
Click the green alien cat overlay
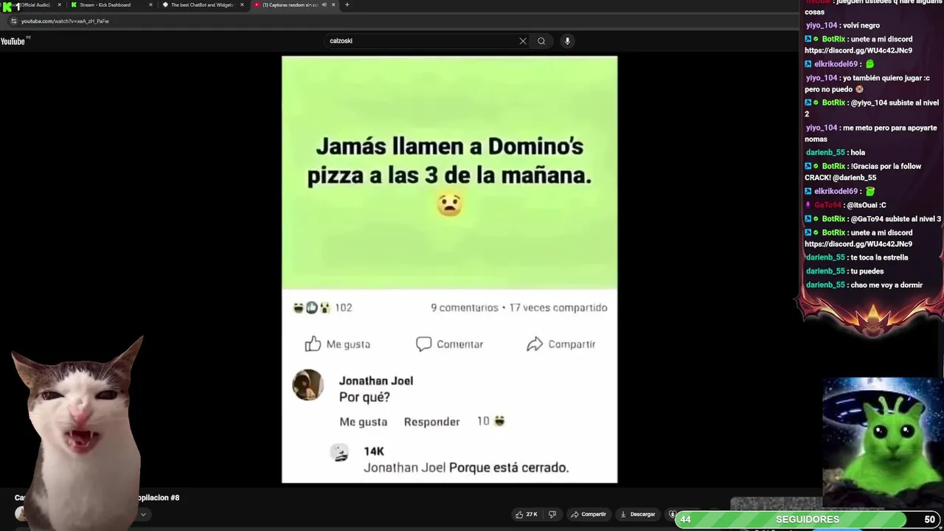click(882, 442)
